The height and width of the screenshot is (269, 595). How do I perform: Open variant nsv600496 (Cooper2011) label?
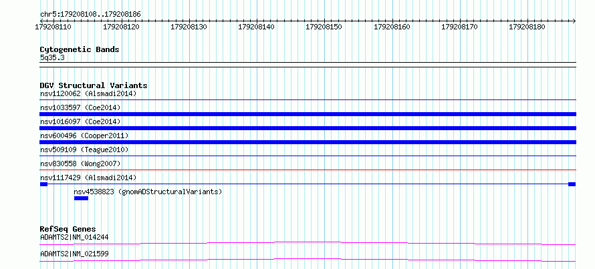click(84, 136)
